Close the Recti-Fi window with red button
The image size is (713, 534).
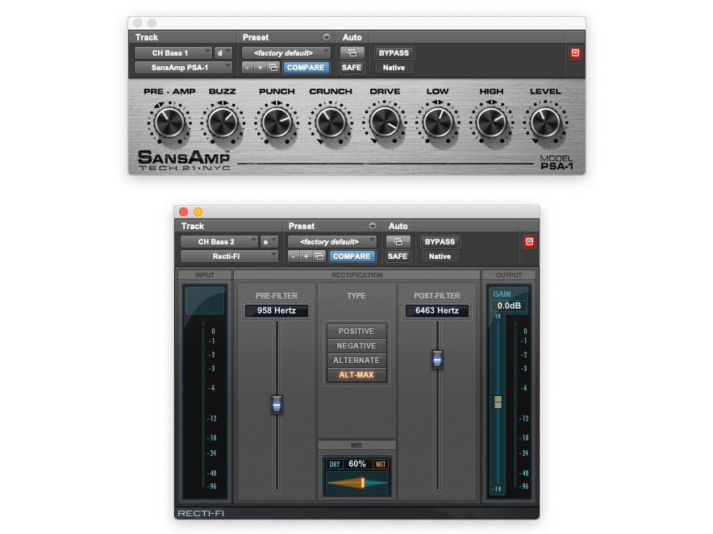click(x=184, y=211)
